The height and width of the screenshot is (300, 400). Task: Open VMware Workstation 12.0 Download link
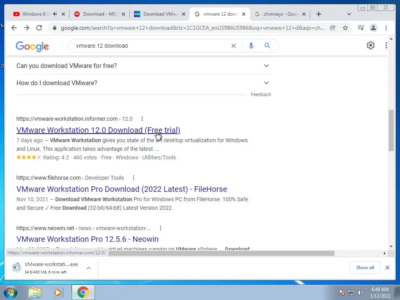click(98, 130)
